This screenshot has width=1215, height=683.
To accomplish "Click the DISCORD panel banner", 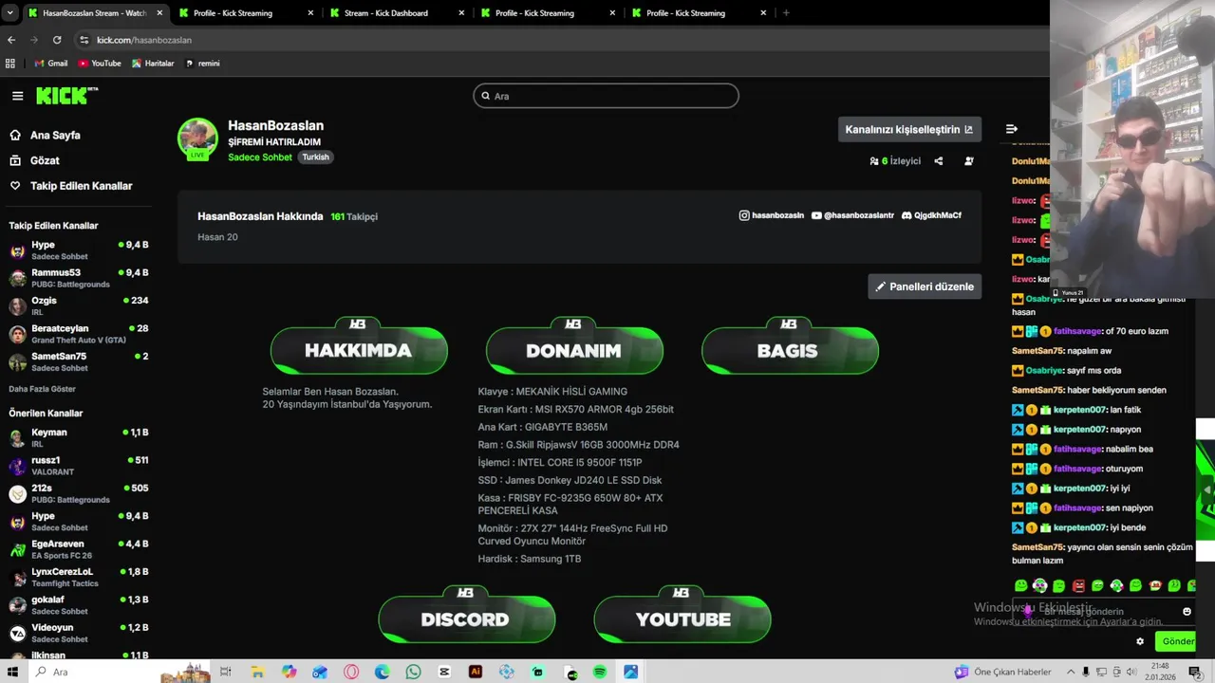I will pos(465,616).
